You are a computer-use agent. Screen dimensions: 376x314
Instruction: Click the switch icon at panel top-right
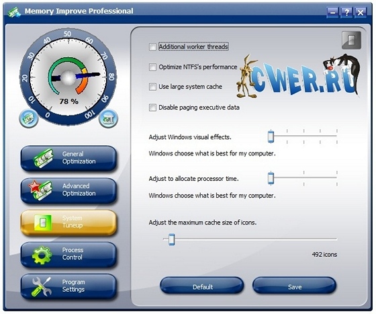point(351,40)
